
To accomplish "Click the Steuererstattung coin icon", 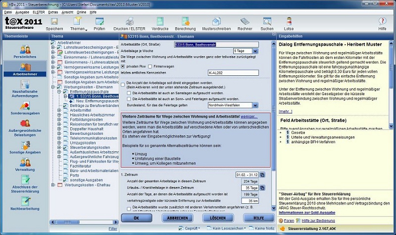I will [x=283, y=229].
